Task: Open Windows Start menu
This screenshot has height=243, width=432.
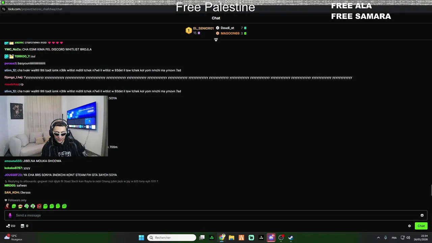Action: click(x=141, y=238)
